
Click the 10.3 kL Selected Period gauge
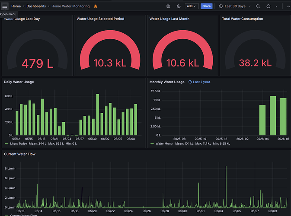pos(110,50)
